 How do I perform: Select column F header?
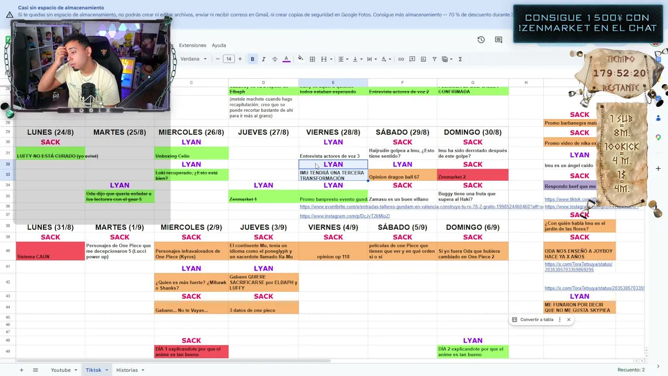[402, 83]
